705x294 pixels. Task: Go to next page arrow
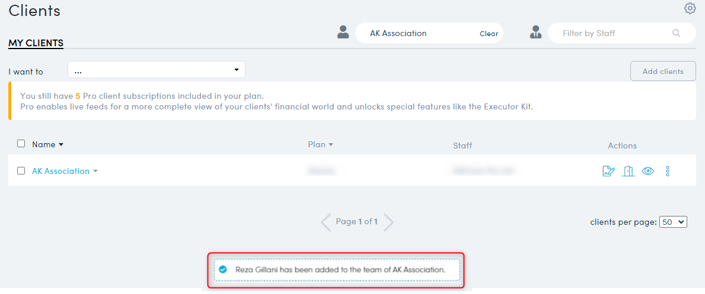tap(388, 222)
